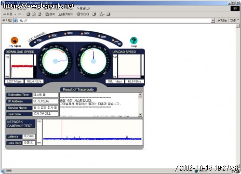Open the 즐겨찾기 favorites toolbar button
This screenshot has width=241, height=174.
66,14
